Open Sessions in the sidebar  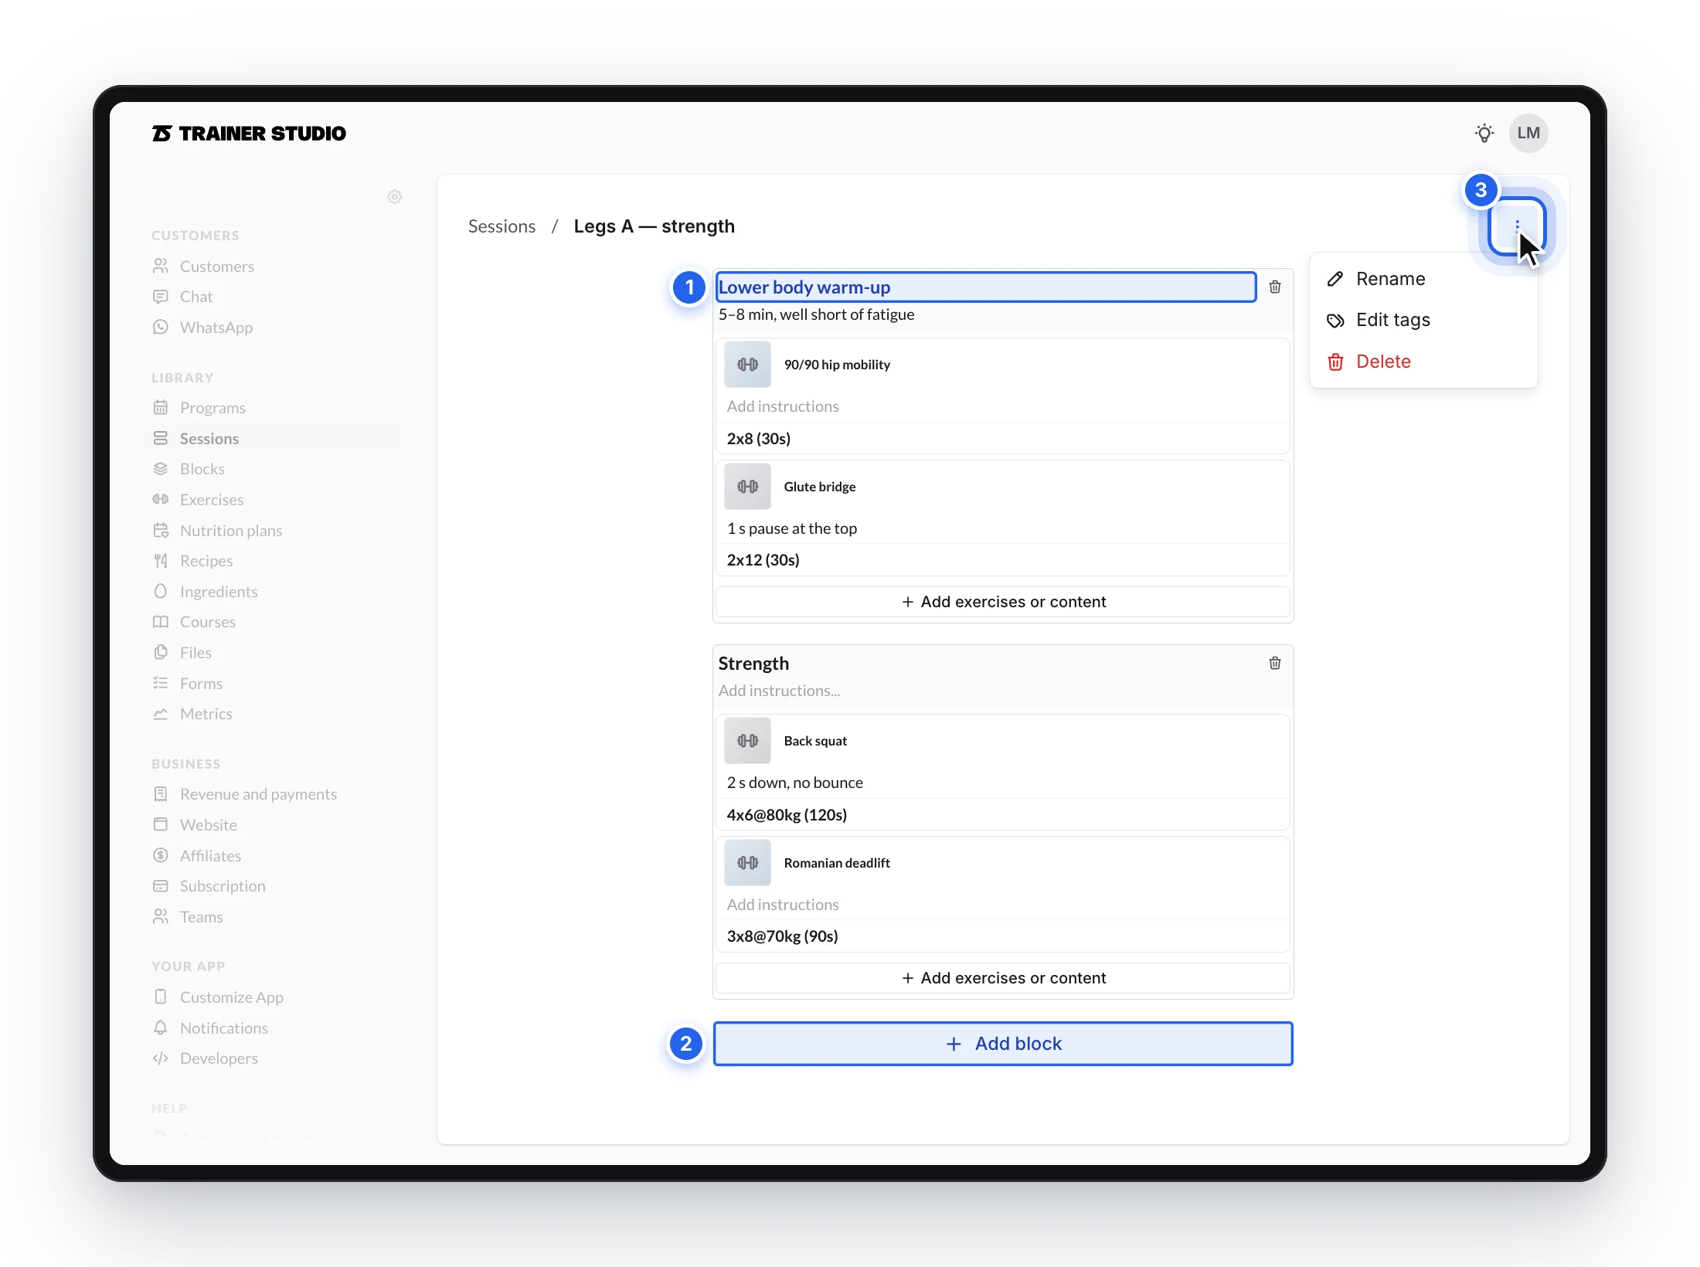click(274, 438)
